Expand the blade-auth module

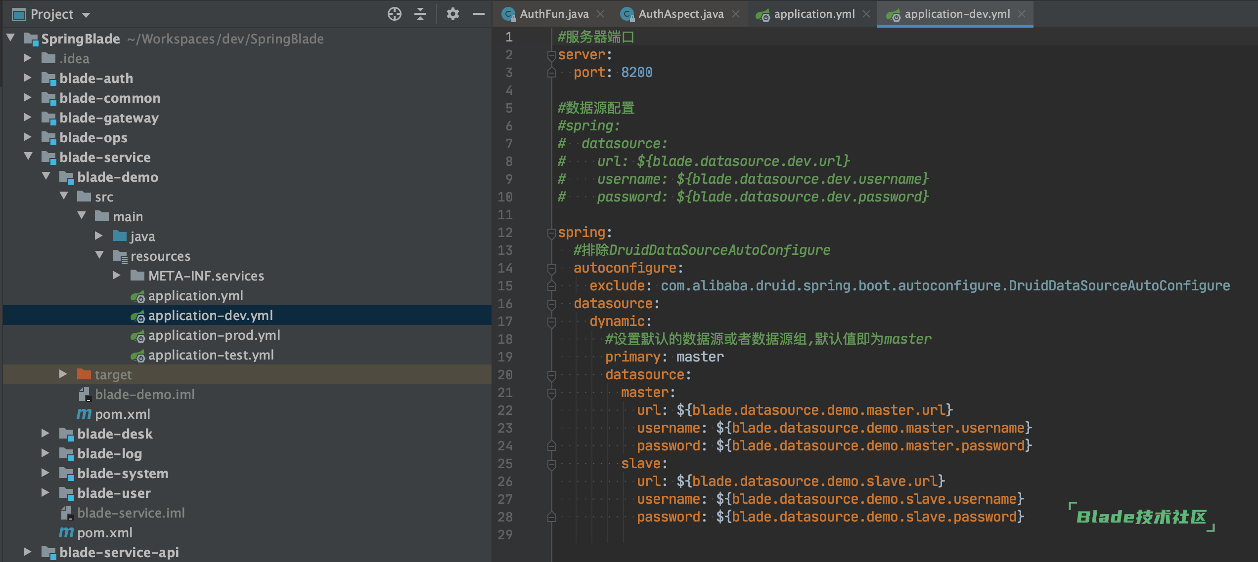[28, 78]
